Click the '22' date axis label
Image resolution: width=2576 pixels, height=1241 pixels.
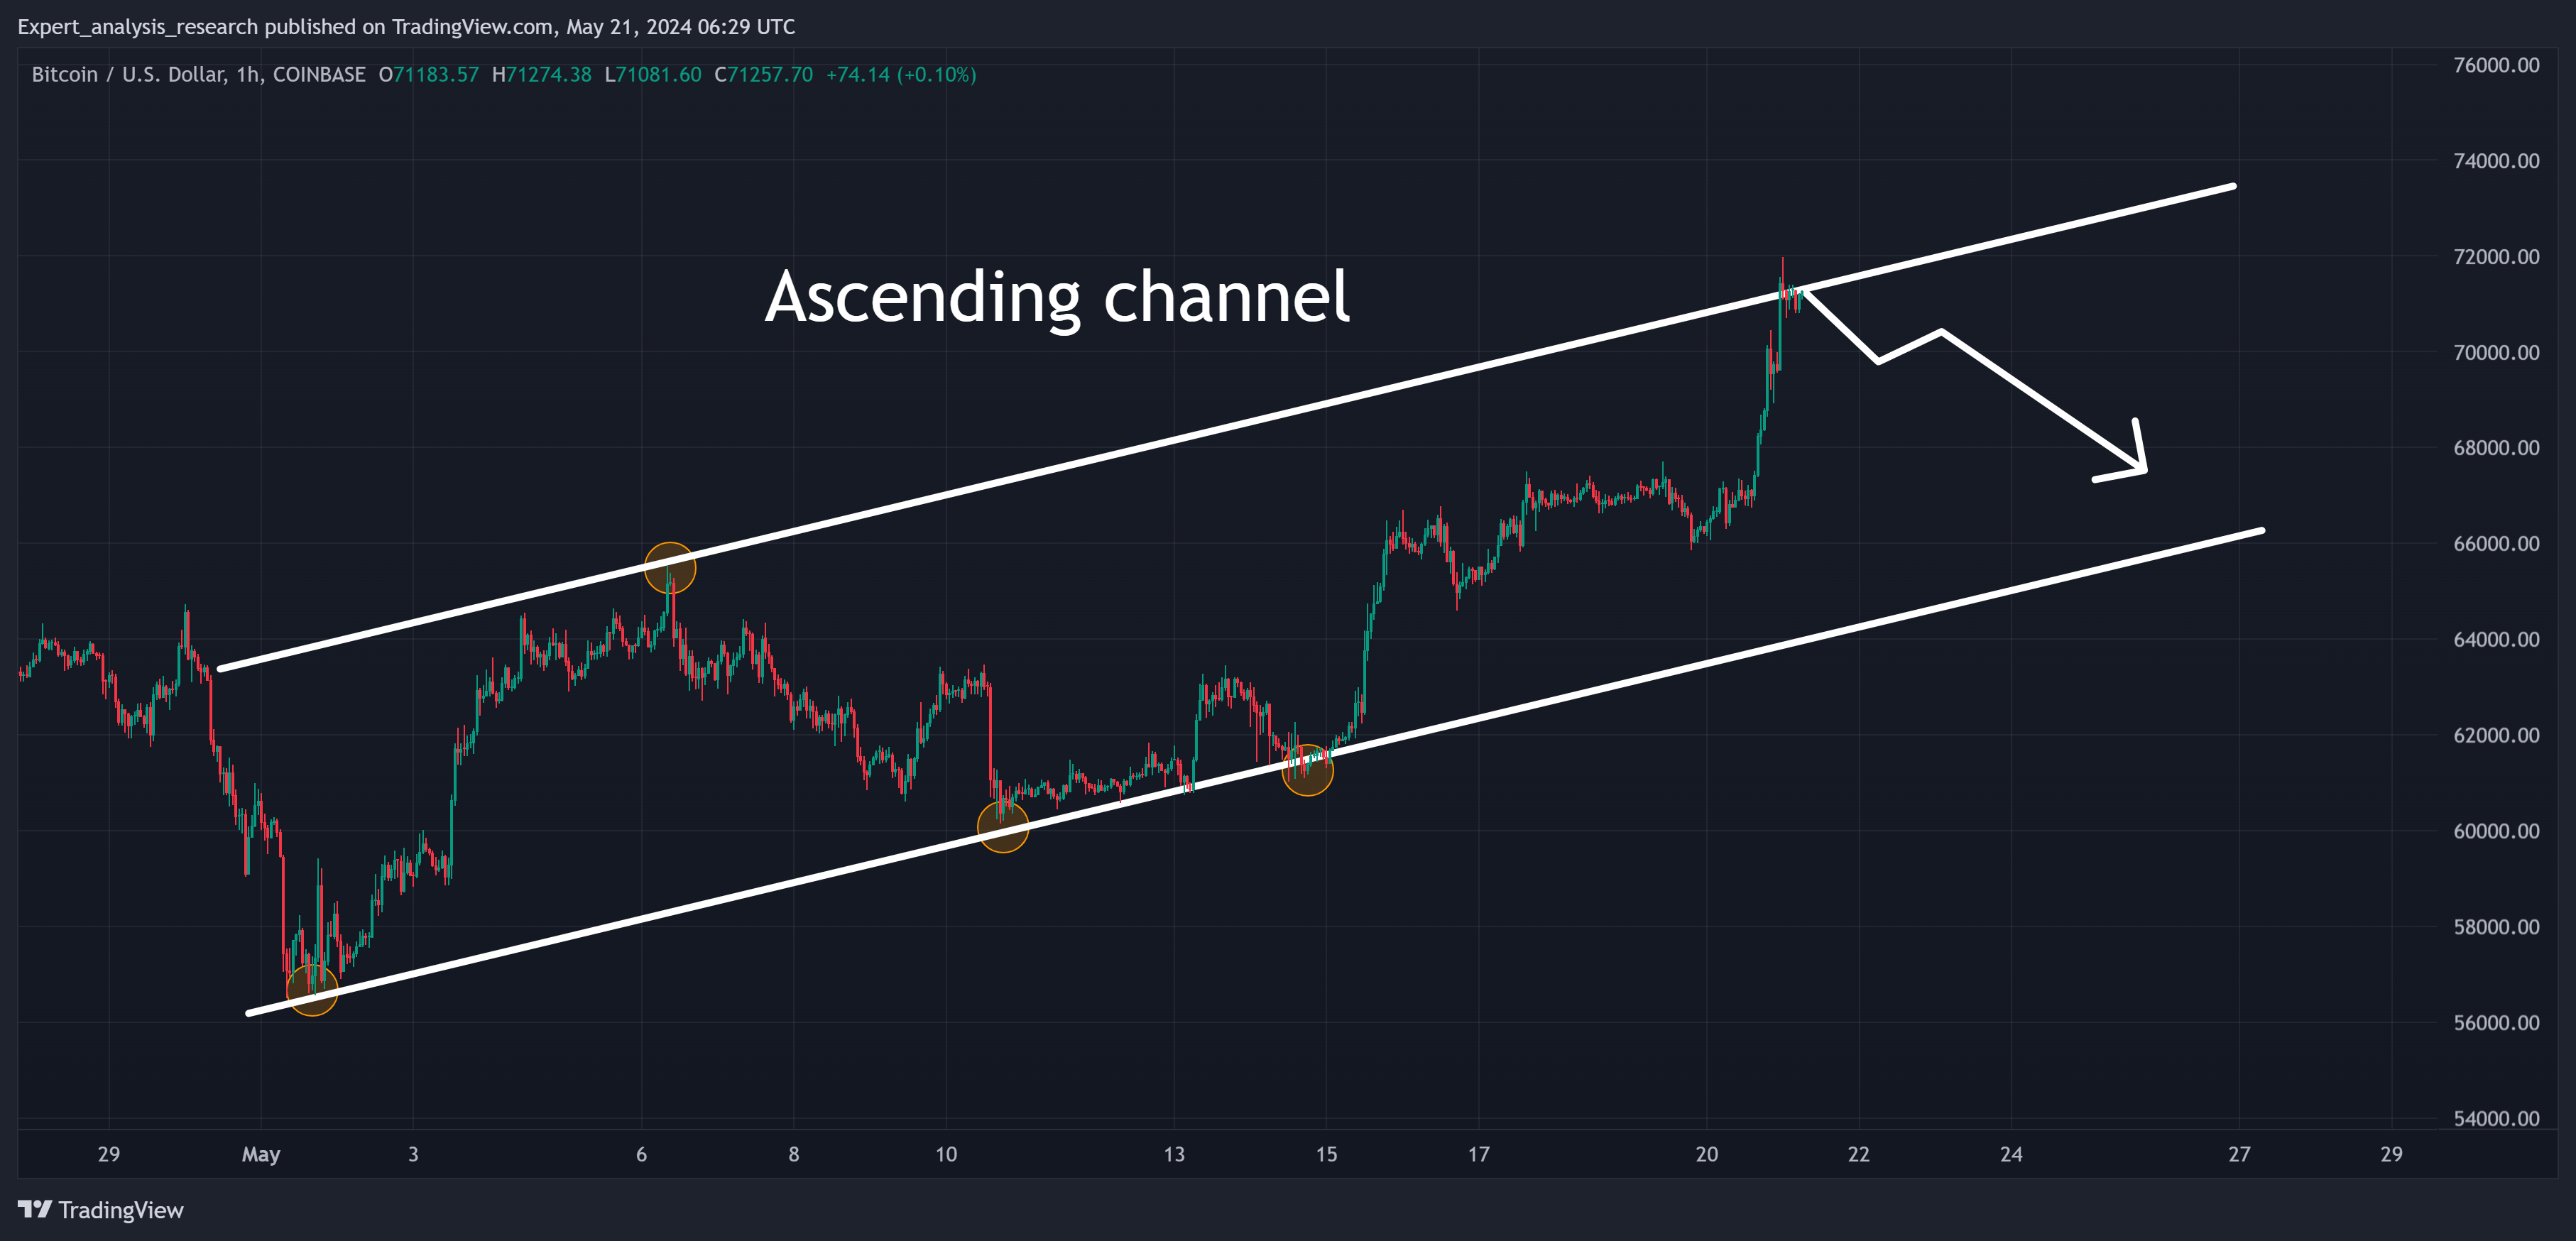click(1858, 1154)
